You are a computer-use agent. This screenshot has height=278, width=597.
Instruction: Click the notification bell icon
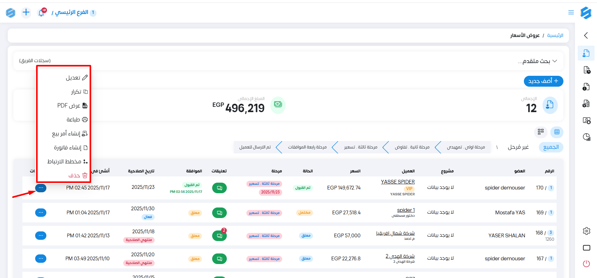(41, 13)
